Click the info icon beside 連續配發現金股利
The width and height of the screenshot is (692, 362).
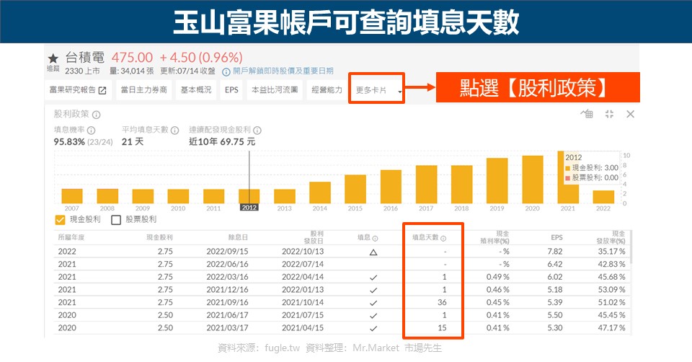257,131
